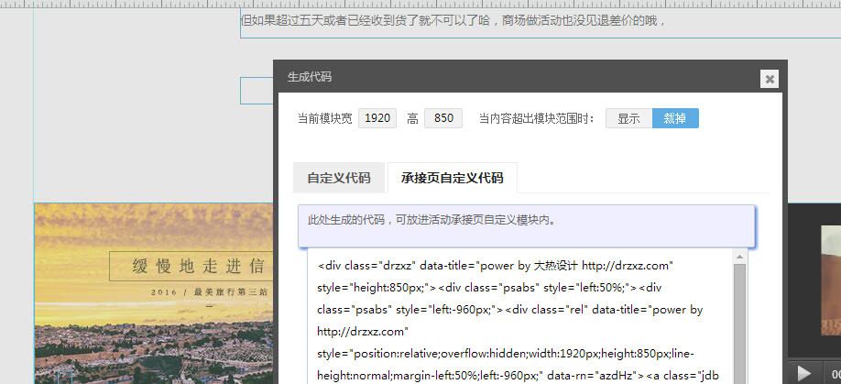Select the 缓慢地走进信 banner image on canvas
Image resolution: width=841 pixels, height=384 pixels.
pos(153,293)
